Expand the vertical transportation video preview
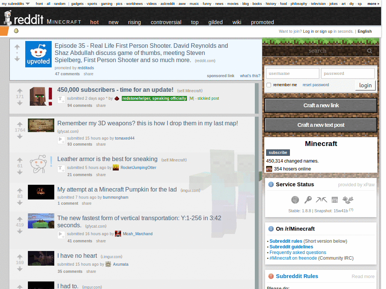The width and height of the screenshot is (386, 289). point(61,235)
